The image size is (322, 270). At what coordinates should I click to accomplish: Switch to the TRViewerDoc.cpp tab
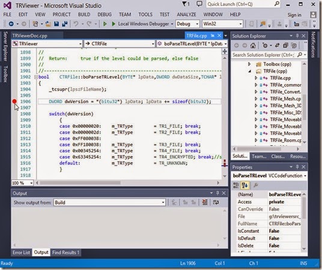coord(30,35)
